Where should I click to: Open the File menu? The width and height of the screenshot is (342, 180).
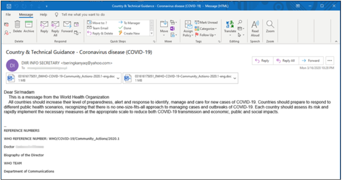coord(8,15)
